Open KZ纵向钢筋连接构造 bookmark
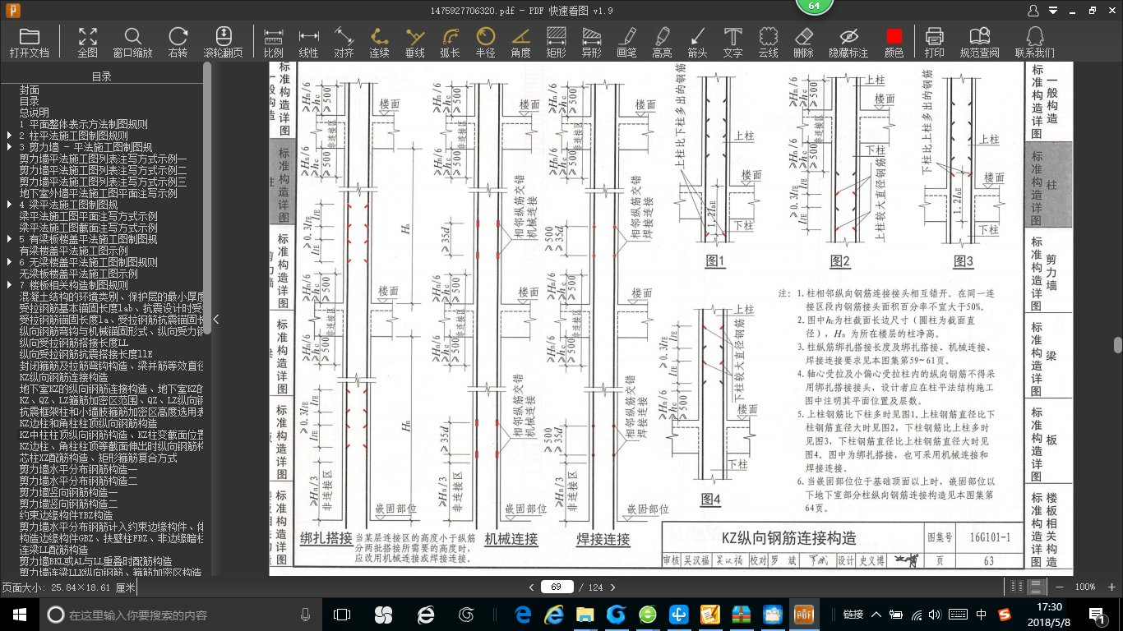 (x=63, y=377)
